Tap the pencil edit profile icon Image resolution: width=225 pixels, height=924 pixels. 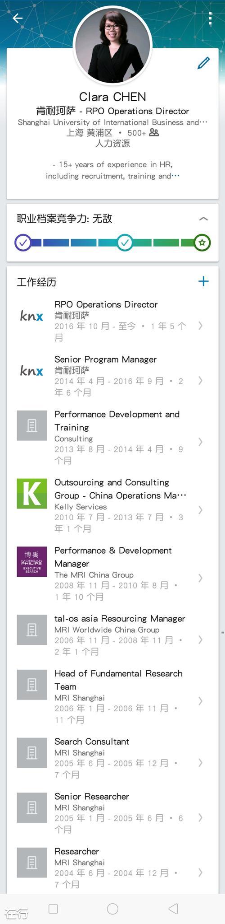tap(203, 63)
